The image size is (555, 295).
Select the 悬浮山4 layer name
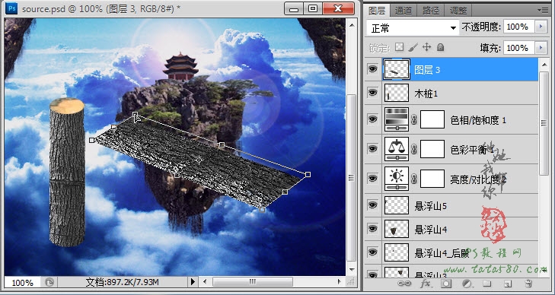click(431, 230)
